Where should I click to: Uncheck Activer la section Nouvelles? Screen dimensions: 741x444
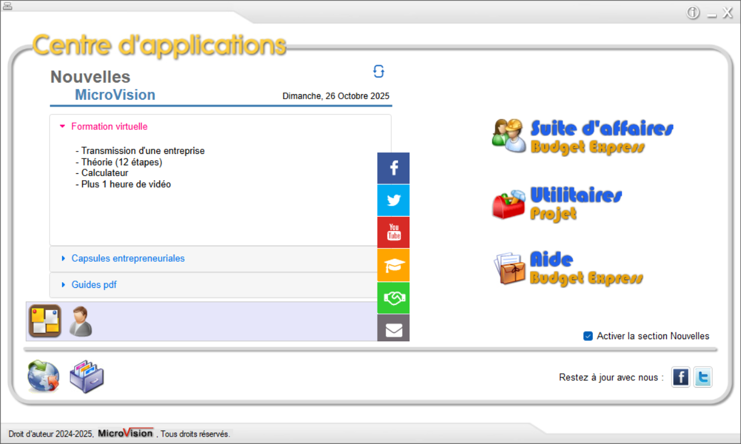point(588,336)
